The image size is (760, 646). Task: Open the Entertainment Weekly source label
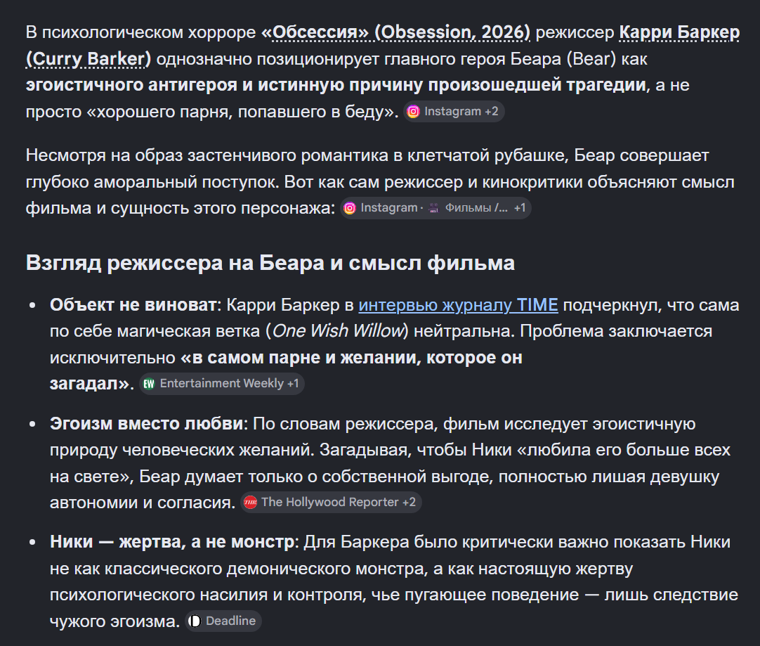[221, 384]
